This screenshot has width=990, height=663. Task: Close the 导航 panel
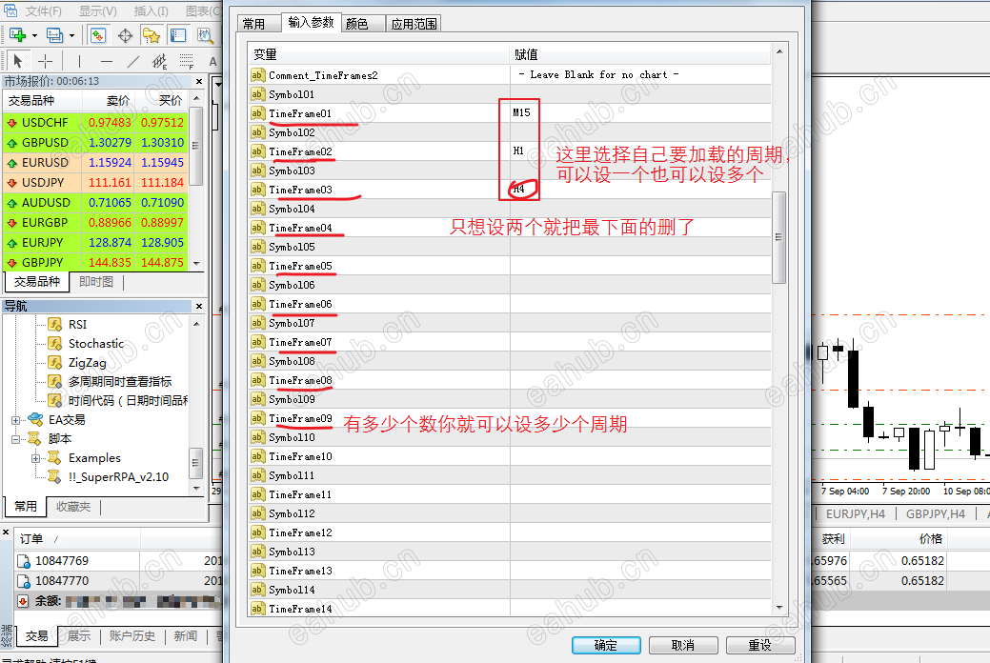(199, 306)
